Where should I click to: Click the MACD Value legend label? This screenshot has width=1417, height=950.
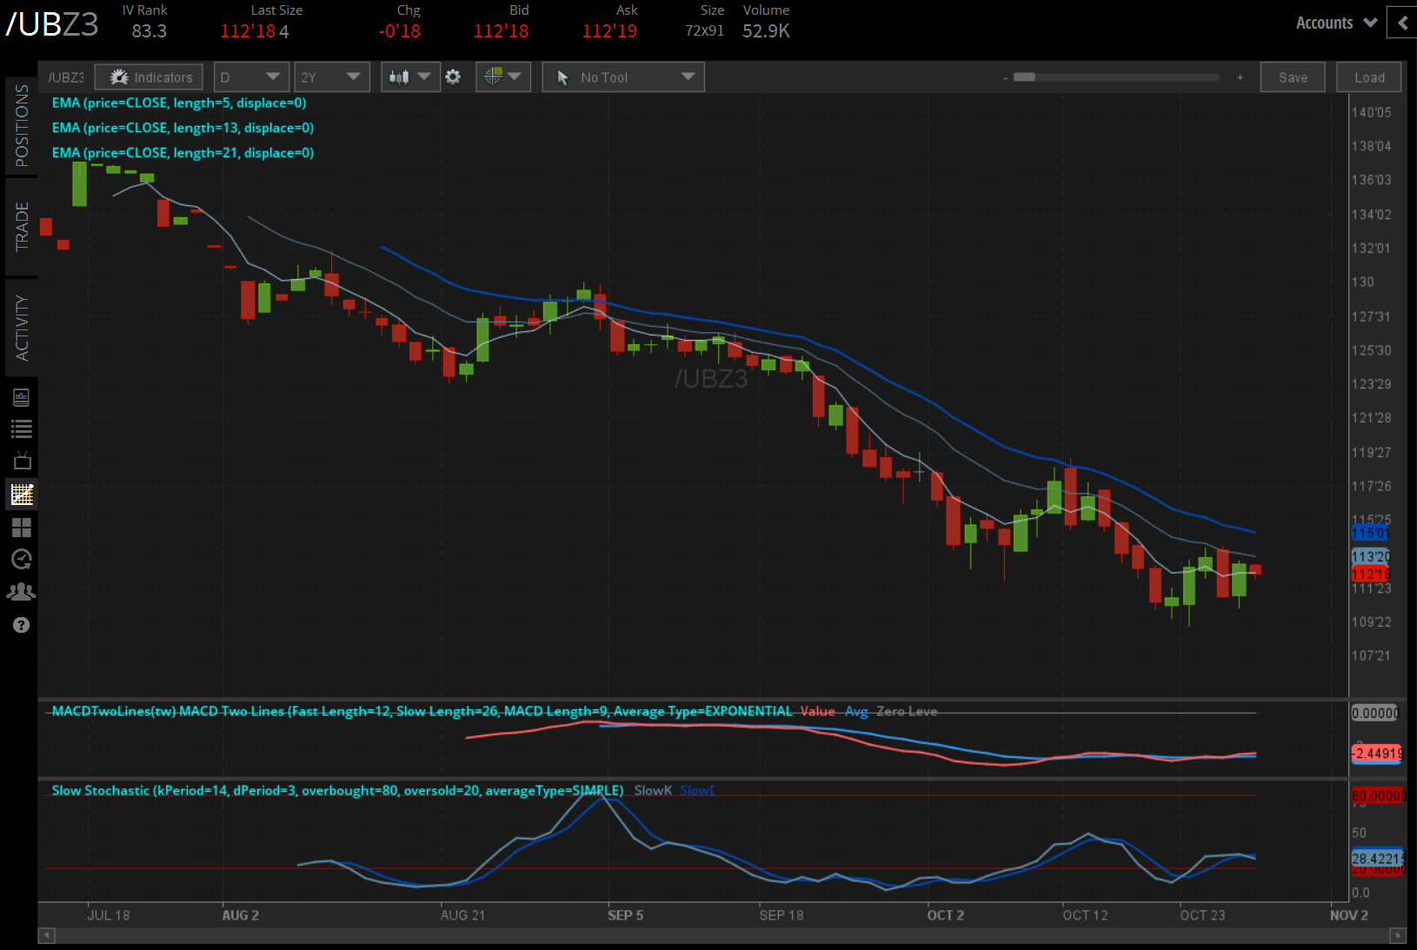pos(818,711)
